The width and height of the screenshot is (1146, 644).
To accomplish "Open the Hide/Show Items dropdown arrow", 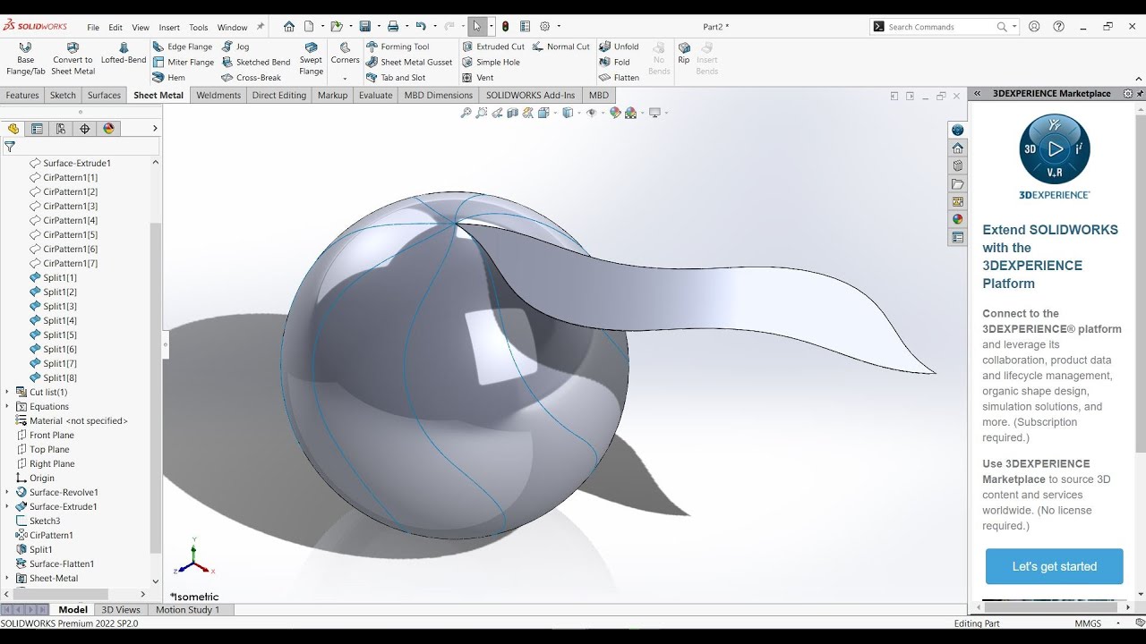I will tap(603, 113).
